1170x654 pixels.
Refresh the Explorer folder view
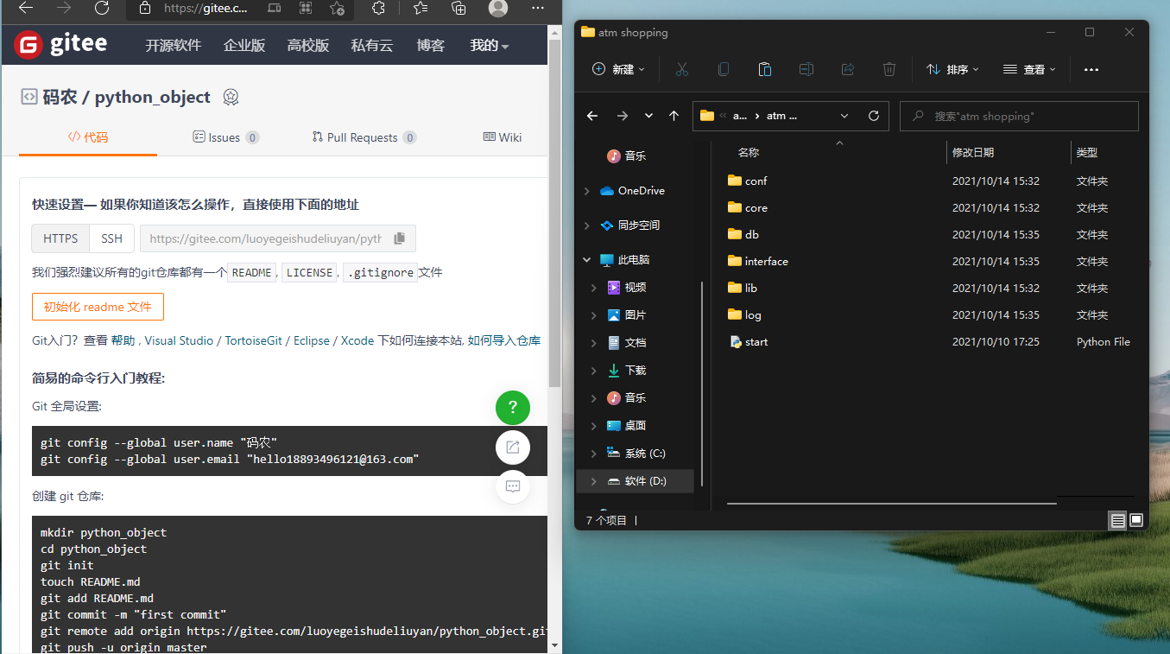[873, 116]
